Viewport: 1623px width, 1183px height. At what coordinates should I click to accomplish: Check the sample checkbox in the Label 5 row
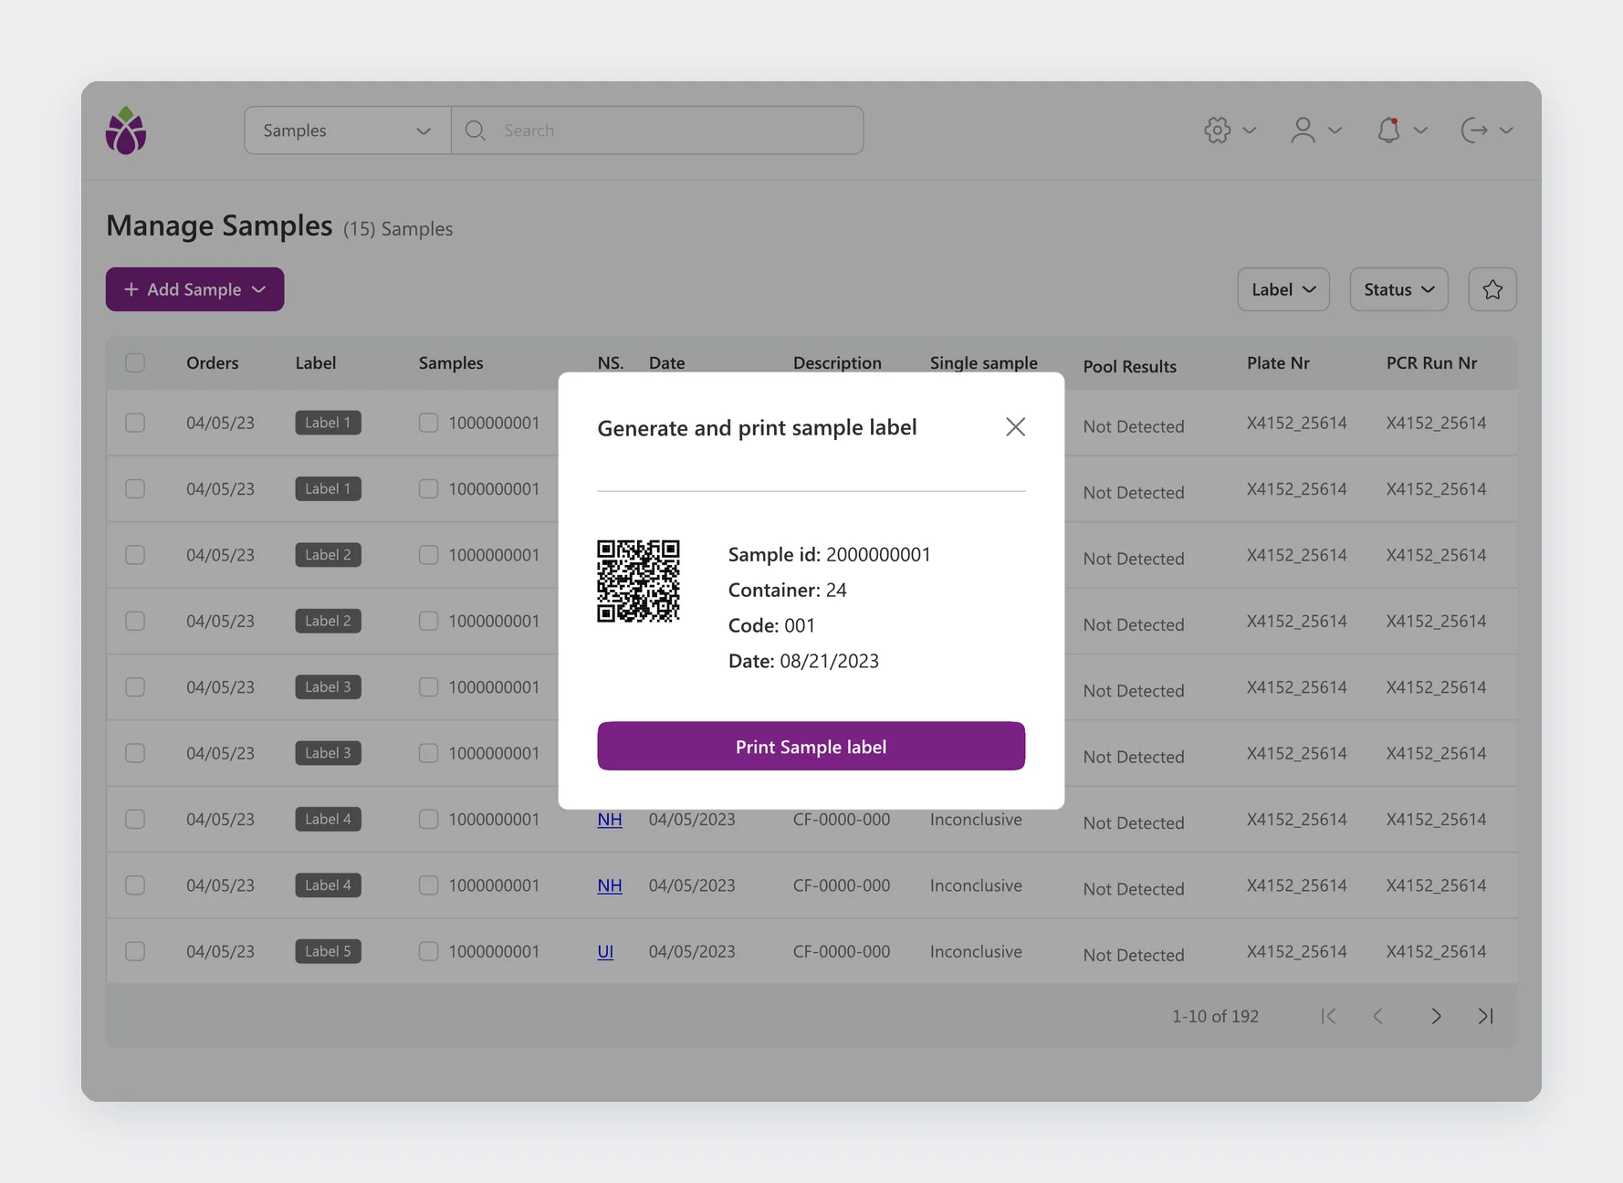[x=428, y=951]
